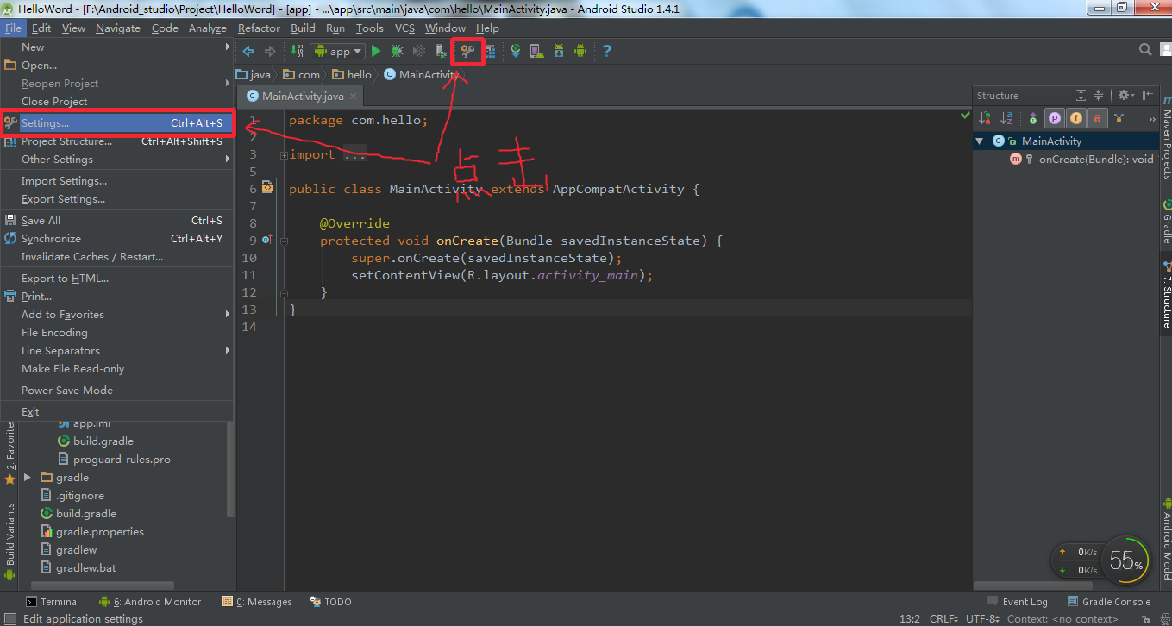1172x626 pixels.
Task: Click the Debug app bug icon
Action: tap(398, 52)
